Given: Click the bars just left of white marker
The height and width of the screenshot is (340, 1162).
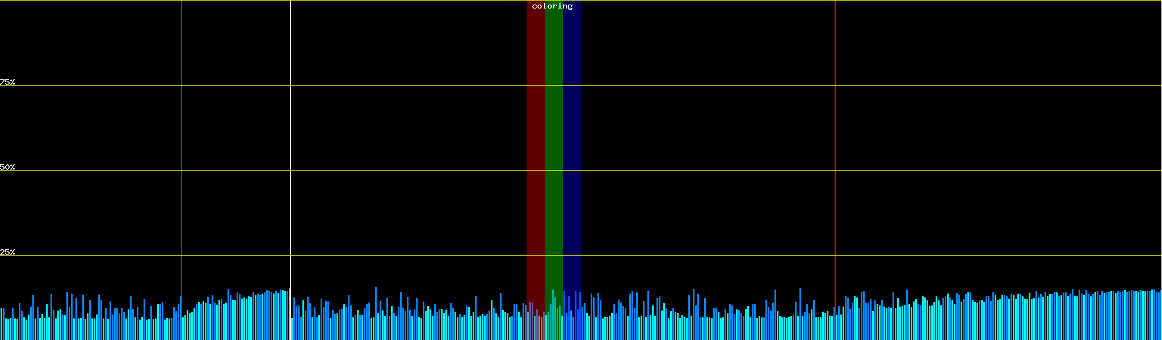Looking at the screenshot, I should [285, 317].
